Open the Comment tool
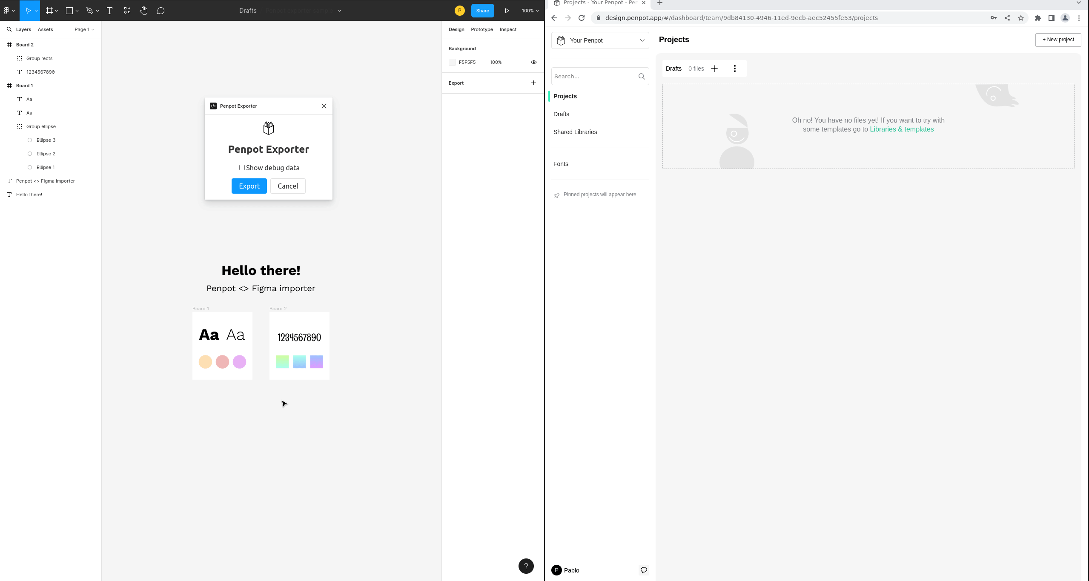 pyautogui.click(x=160, y=11)
